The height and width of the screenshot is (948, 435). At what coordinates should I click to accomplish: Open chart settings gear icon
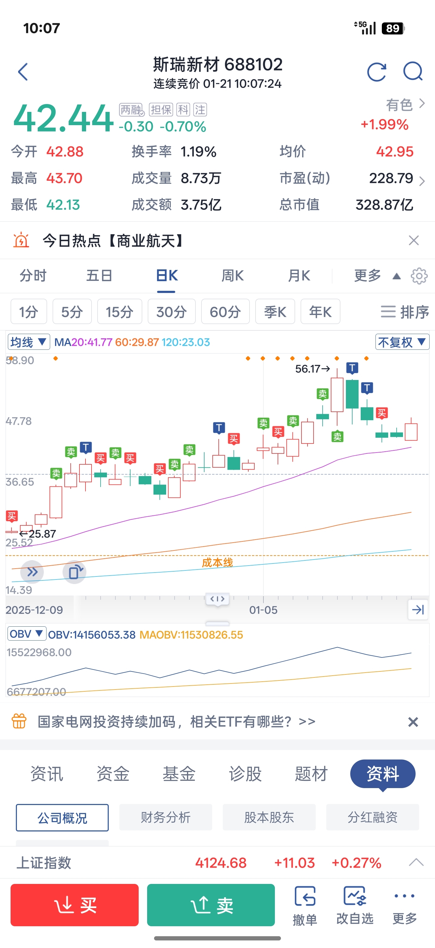(419, 276)
